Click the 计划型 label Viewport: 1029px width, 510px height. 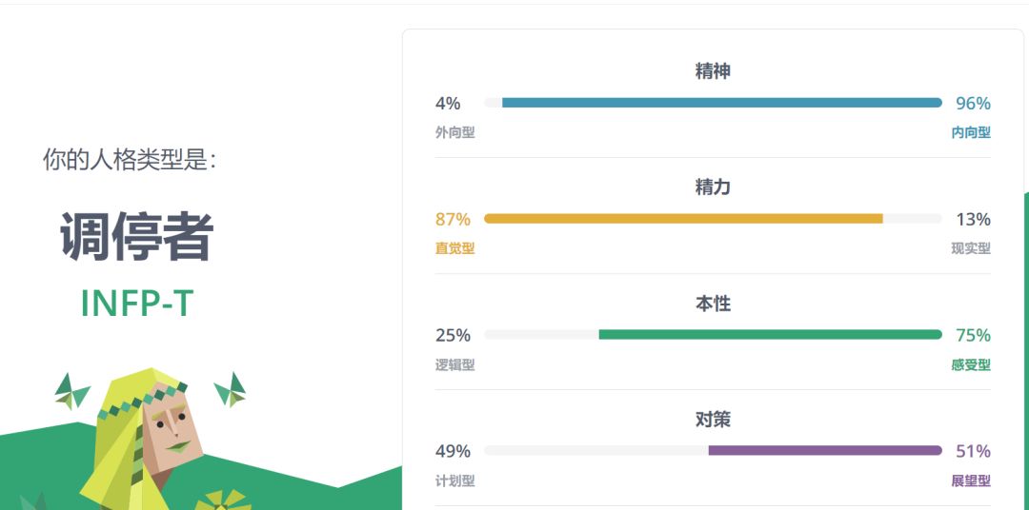pyautogui.click(x=454, y=481)
